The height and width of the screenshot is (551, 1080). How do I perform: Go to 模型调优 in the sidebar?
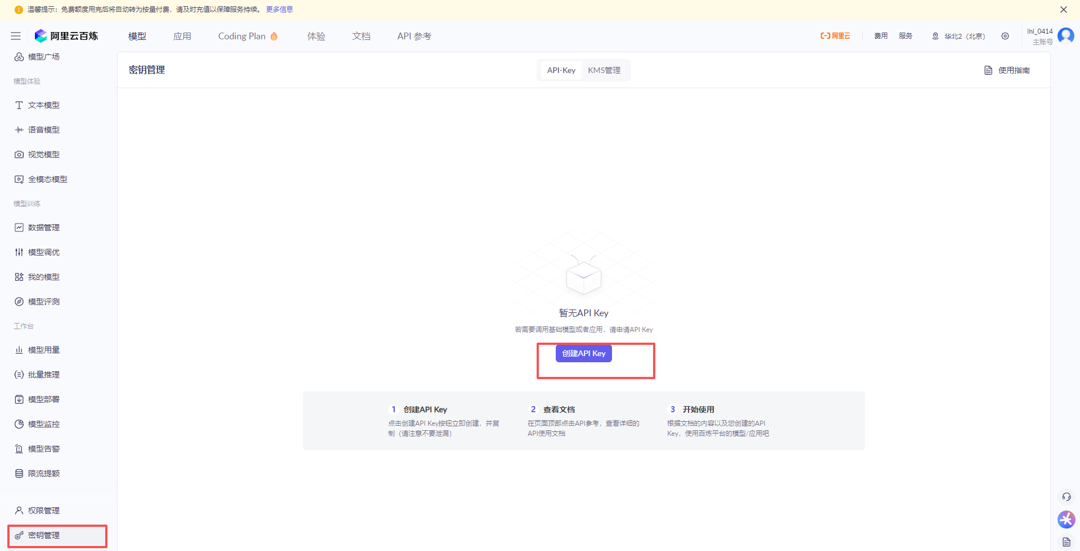tap(37, 252)
